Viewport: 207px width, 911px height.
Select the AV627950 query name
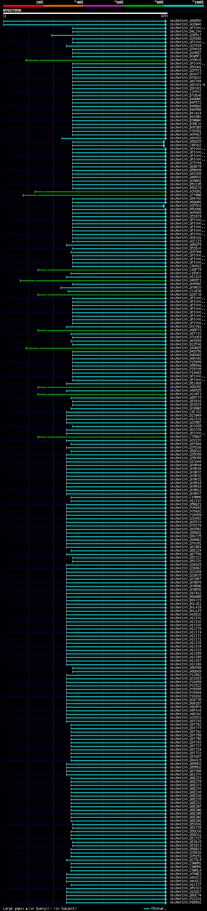12,10
